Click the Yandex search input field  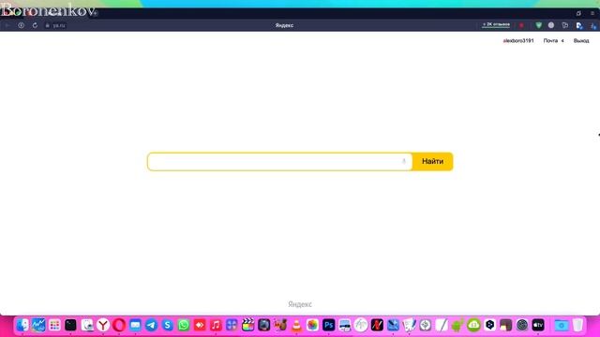279,162
